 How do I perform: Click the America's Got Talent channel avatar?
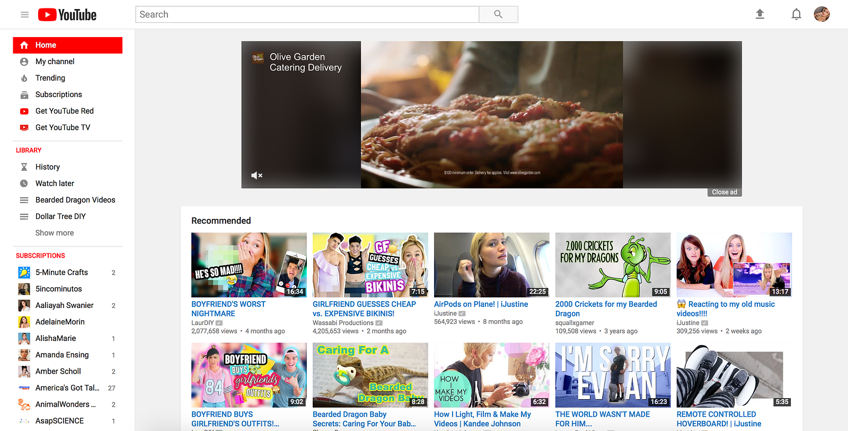coord(24,388)
